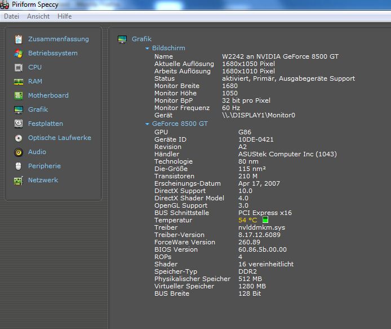This screenshot has height=329, width=391.
Task: Click the Netzwerk card icon
Action: [x=19, y=181]
